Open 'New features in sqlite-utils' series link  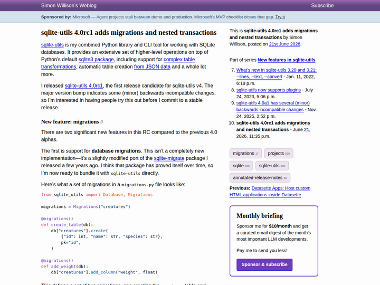[x=287, y=60]
